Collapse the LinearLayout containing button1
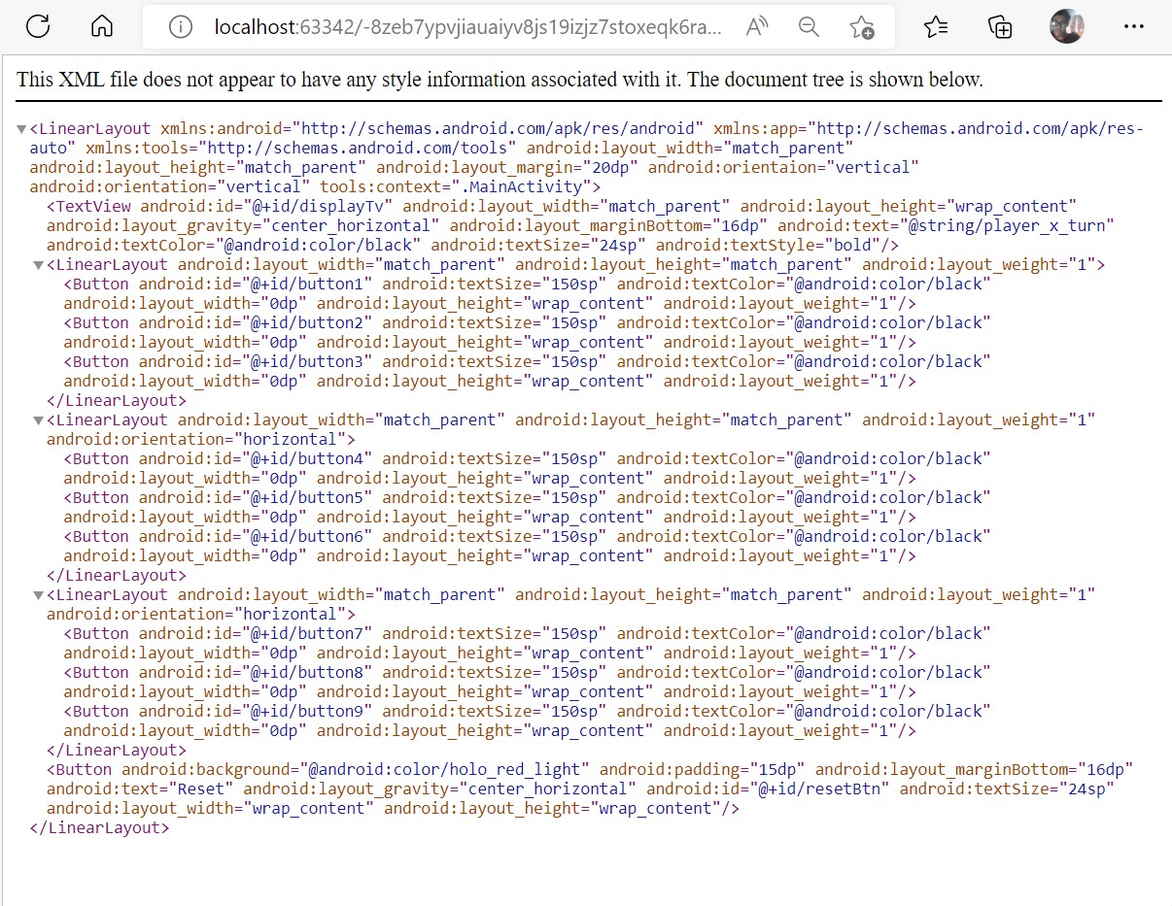The width and height of the screenshot is (1172, 906). coord(38,265)
